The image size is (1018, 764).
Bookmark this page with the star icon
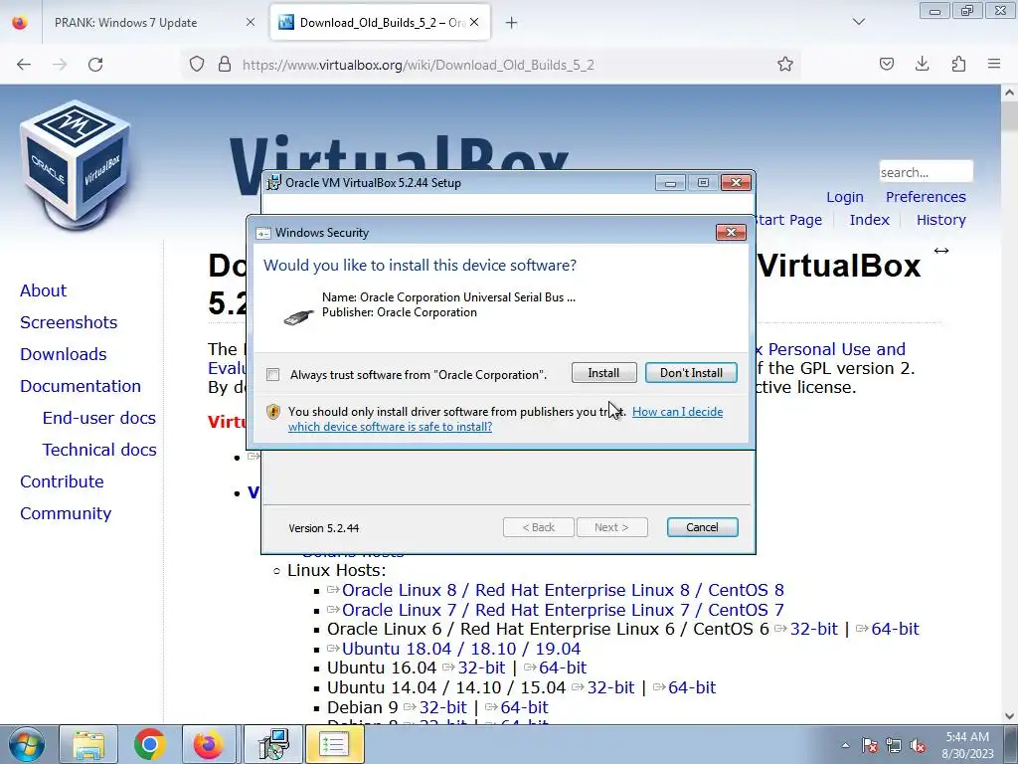[x=785, y=64]
